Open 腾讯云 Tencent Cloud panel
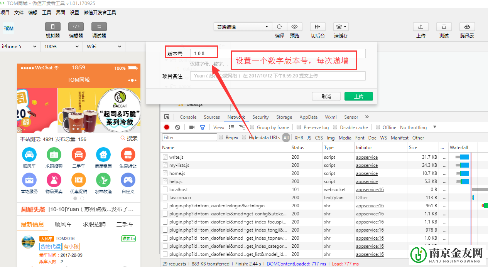The image size is (488, 267). (x=467, y=27)
